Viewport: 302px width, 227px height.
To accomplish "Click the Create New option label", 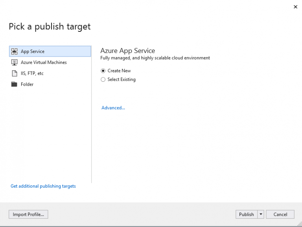I will (119, 71).
